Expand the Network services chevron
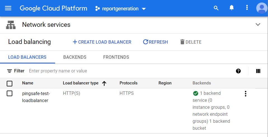The image size is (268, 137). (x=258, y=25)
